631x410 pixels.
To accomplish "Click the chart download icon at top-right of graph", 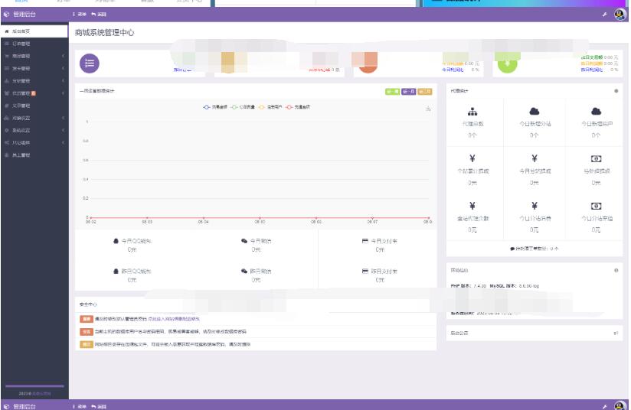I will click(428, 108).
